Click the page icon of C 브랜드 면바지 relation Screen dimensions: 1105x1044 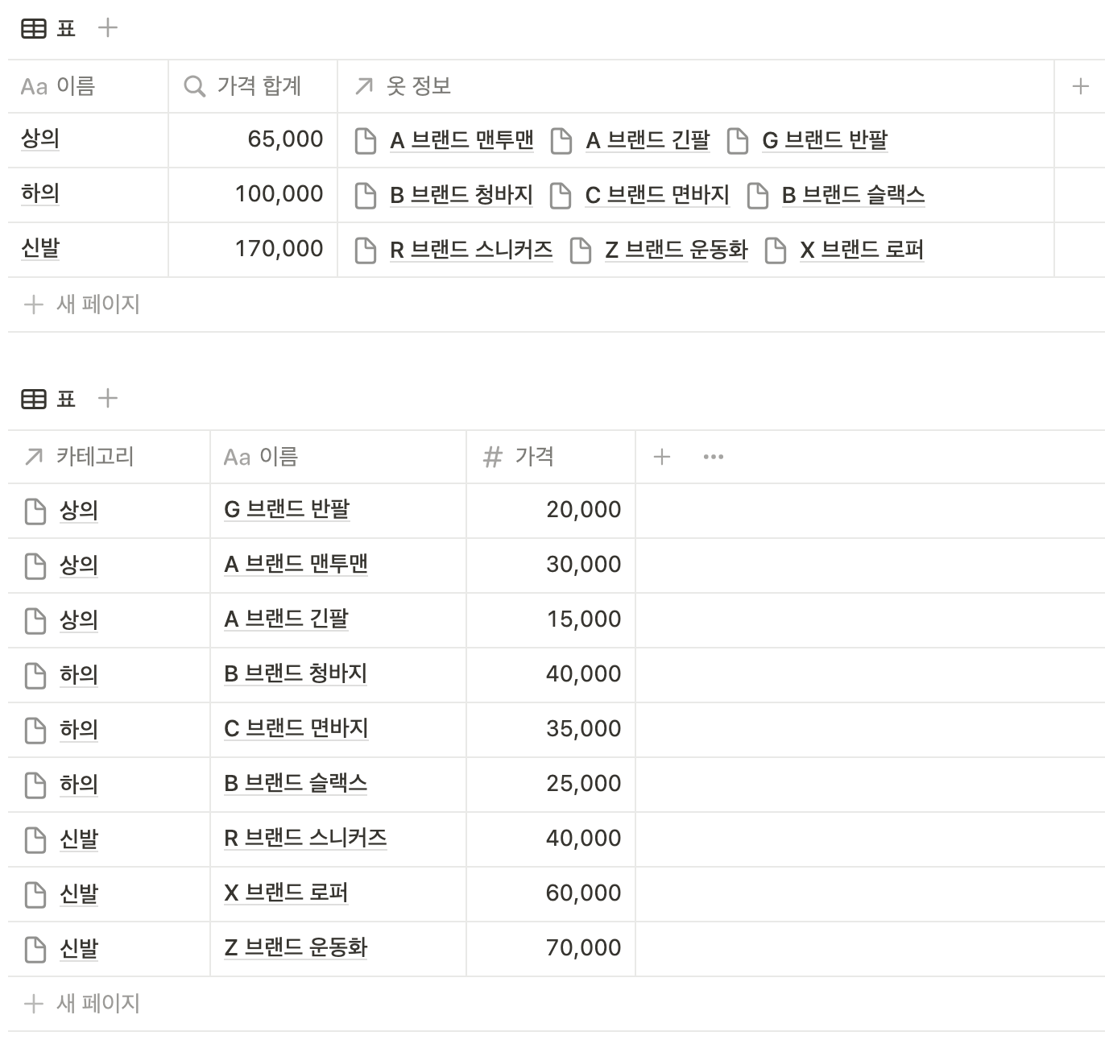[561, 195]
